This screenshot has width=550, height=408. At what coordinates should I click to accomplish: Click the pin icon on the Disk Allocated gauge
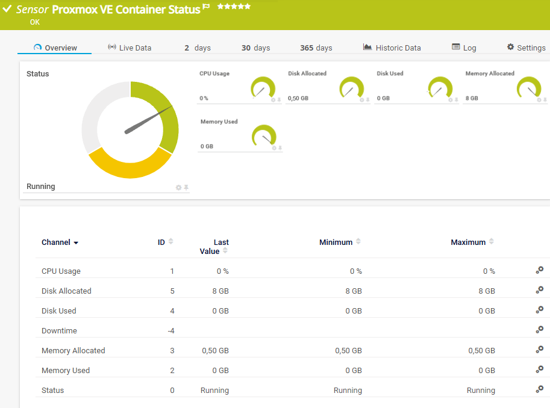[x=368, y=100]
